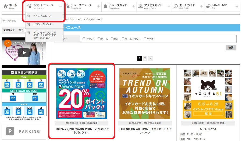Open the モールガイド Mall Guide menu
Screen dimensions: 242x141
(187, 6)
